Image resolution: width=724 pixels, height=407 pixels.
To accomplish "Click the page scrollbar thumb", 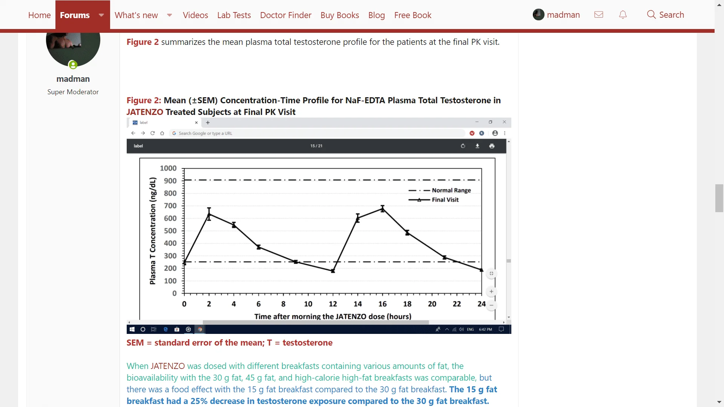I will click(719, 198).
